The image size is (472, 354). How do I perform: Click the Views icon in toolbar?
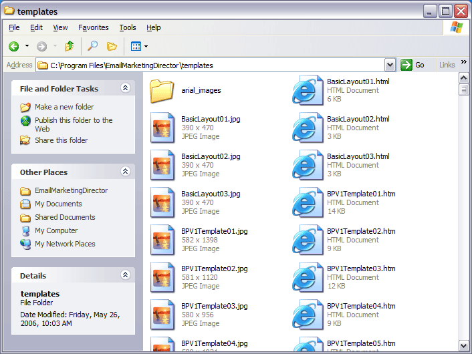tap(136, 46)
